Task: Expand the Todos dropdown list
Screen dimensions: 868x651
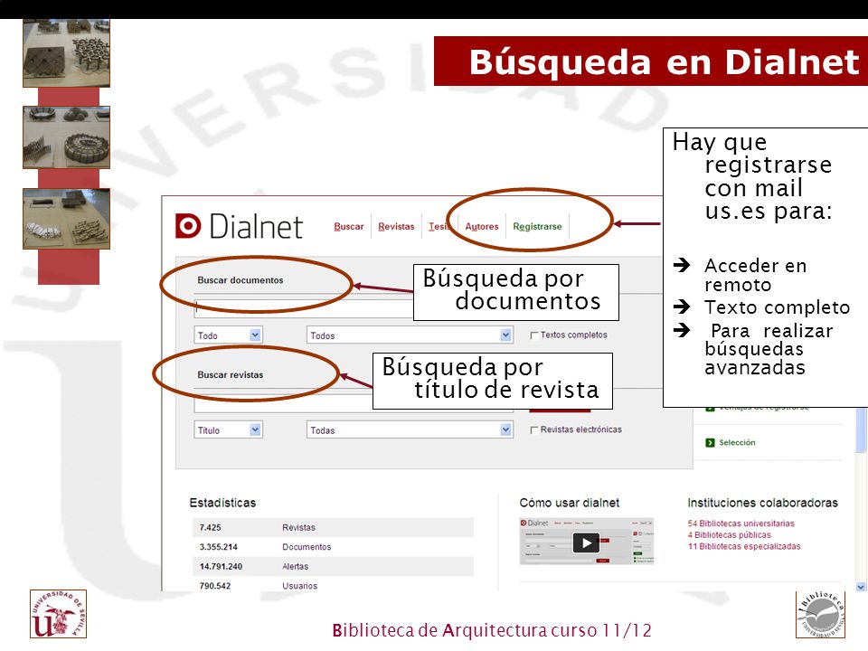Action: tap(410, 335)
